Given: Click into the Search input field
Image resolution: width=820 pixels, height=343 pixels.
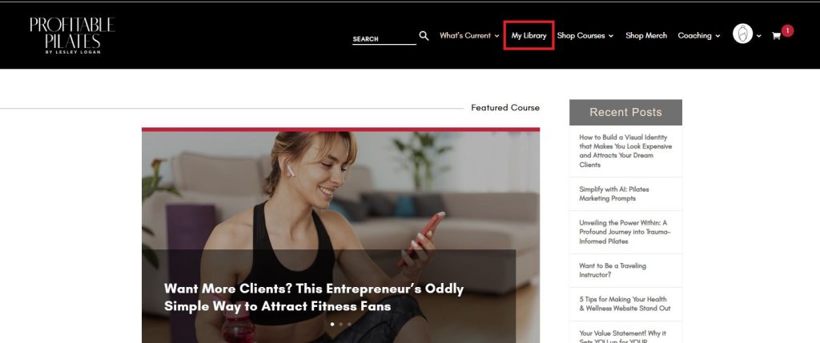Looking at the screenshot, I should point(384,39).
